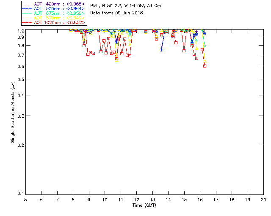This screenshot has height=216, width=271.
Task: Click the green AOT 675nm legend entry
Action: [x=54, y=13]
